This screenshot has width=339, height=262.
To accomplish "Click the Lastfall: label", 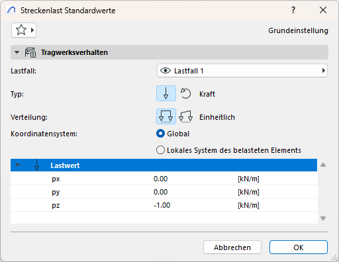I will click(x=23, y=71).
